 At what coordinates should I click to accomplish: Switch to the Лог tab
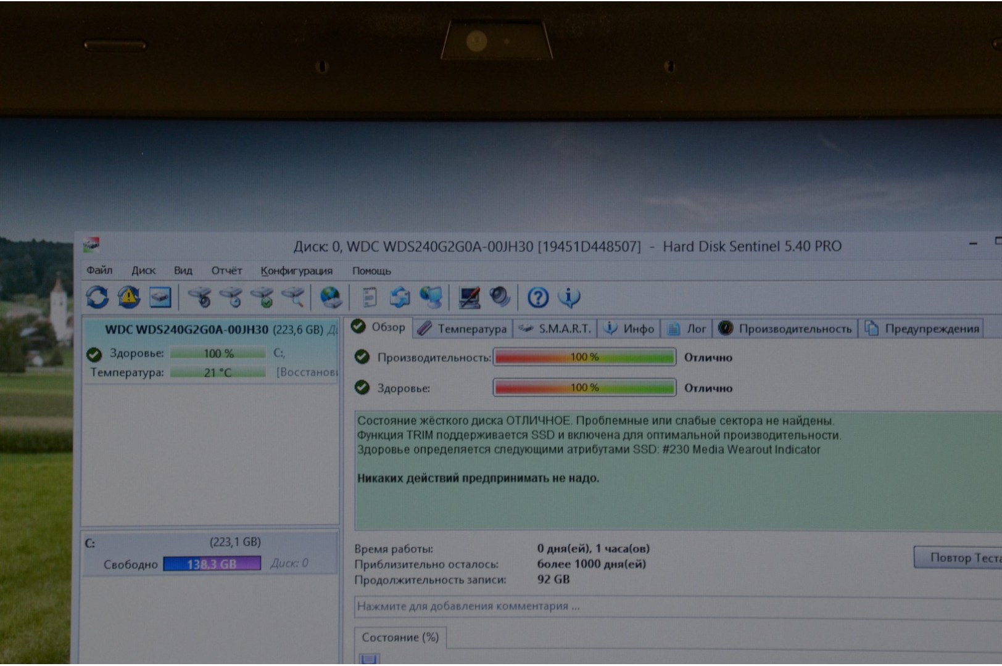coord(687,329)
